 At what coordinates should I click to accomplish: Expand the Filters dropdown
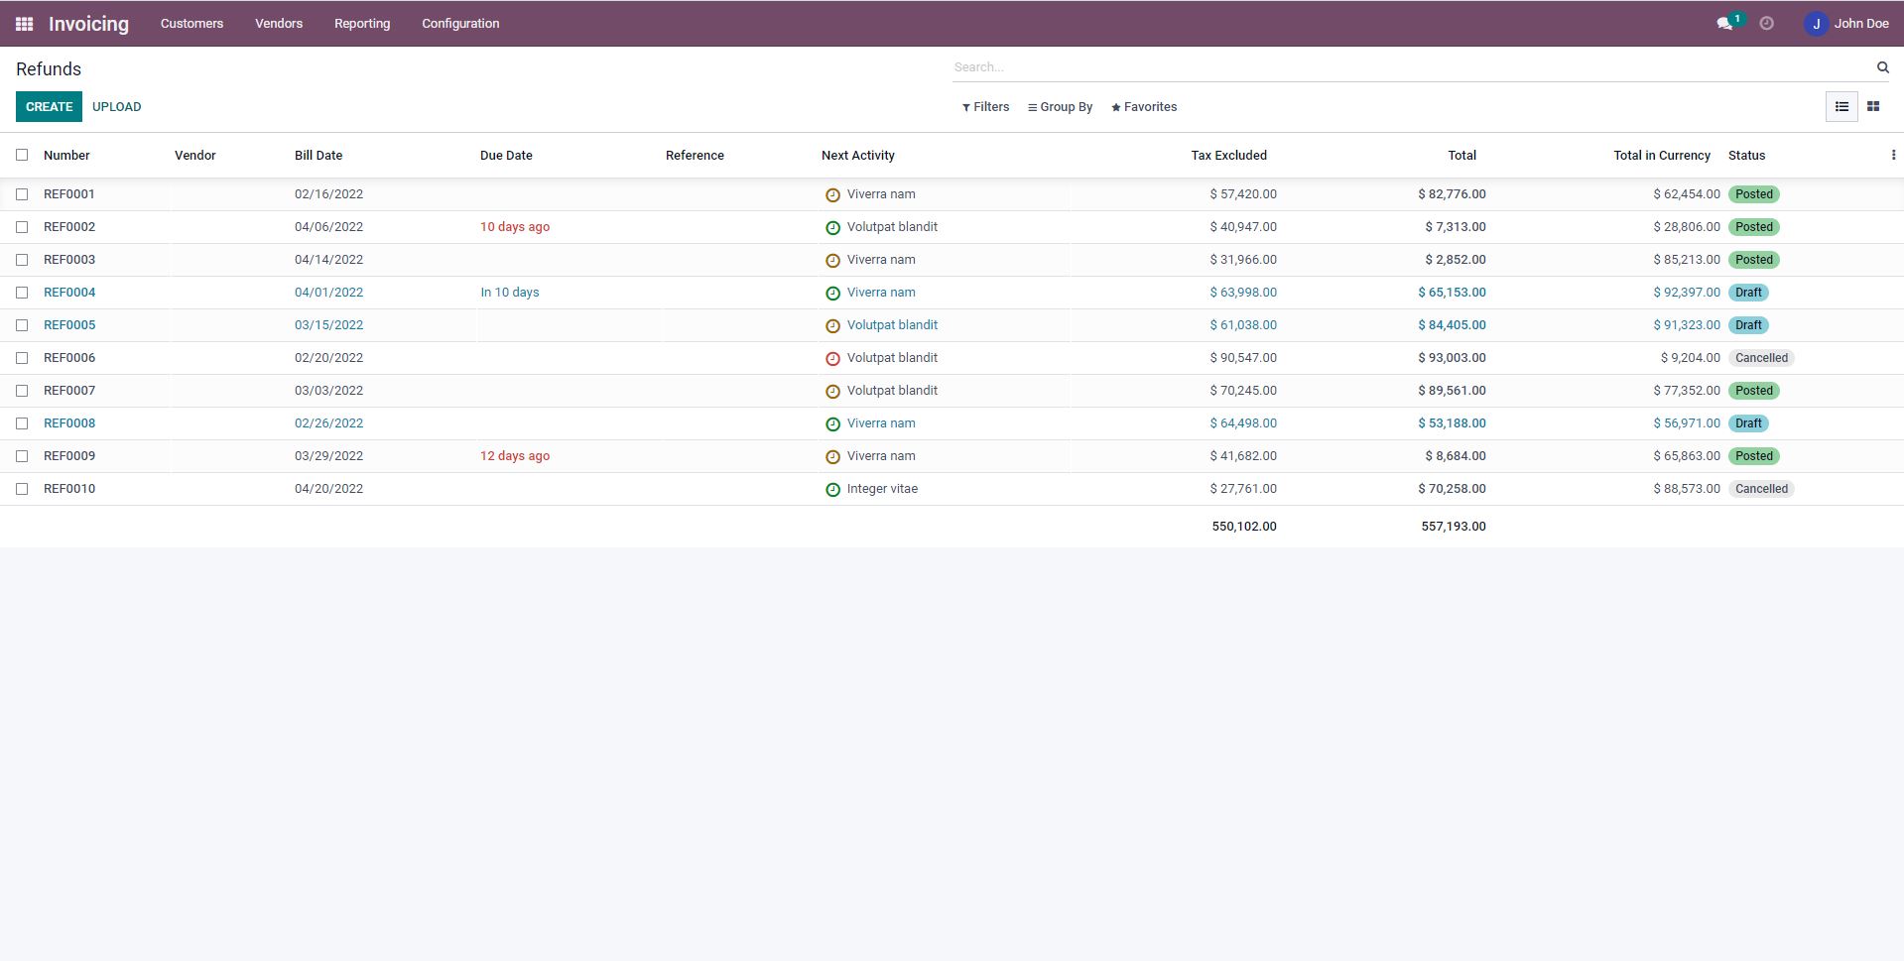pos(985,107)
